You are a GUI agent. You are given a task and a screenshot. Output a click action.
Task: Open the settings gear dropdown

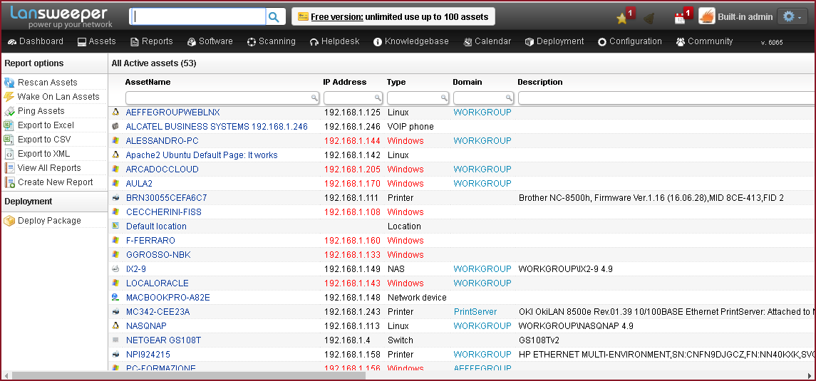[x=792, y=16]
